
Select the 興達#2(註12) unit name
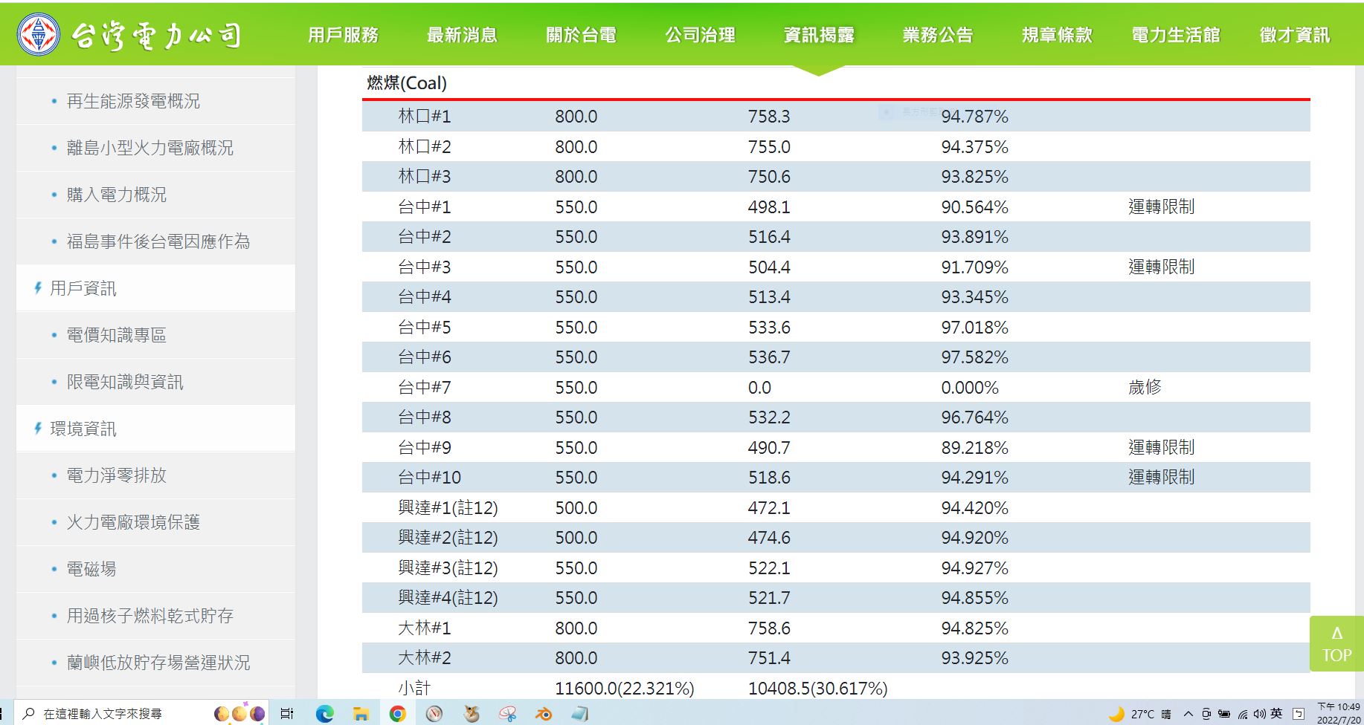[x=448, y=537]
